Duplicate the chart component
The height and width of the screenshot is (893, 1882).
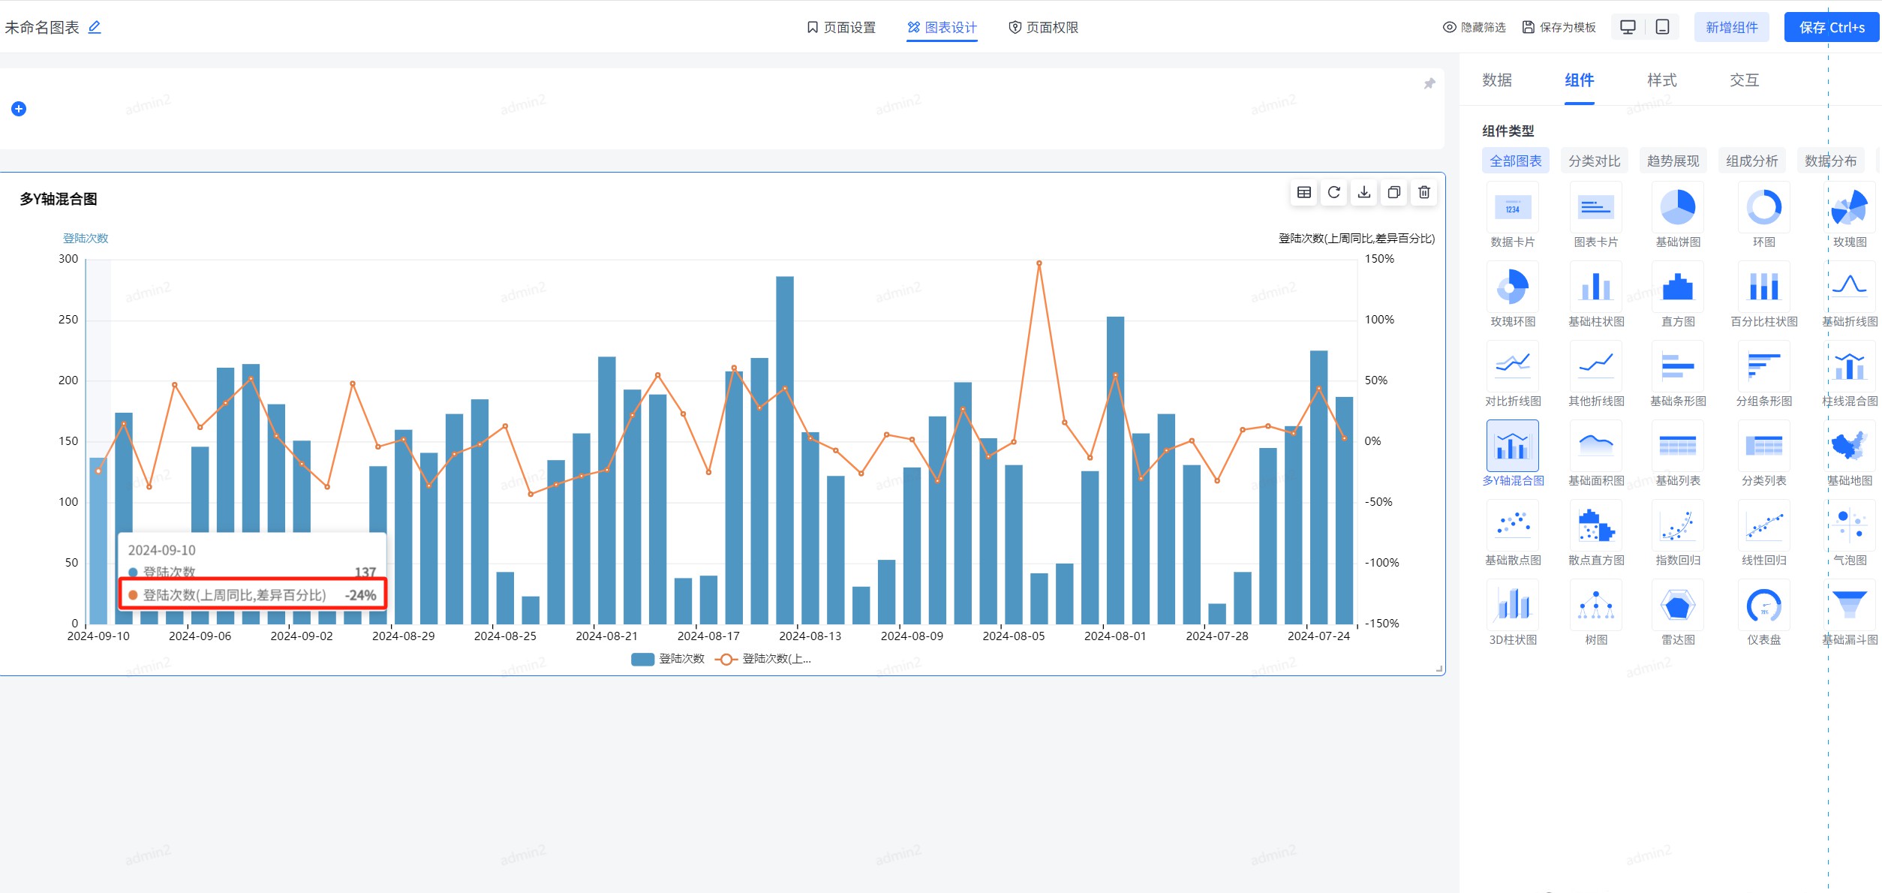coord(1394,193)
